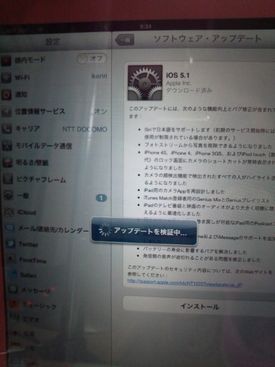The image size is (275, 367).
Task: Open the support.apple.com security link
Action: tap(184, 283)
